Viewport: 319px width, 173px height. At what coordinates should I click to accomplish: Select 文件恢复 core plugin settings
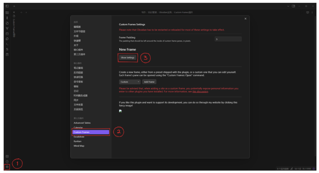[78, 105]
